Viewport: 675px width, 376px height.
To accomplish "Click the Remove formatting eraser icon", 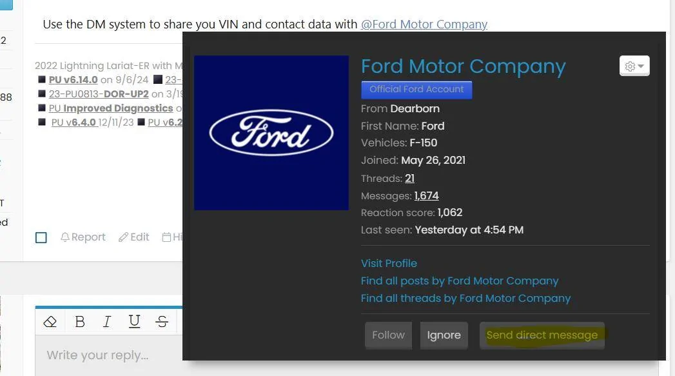I will [50, 321].
